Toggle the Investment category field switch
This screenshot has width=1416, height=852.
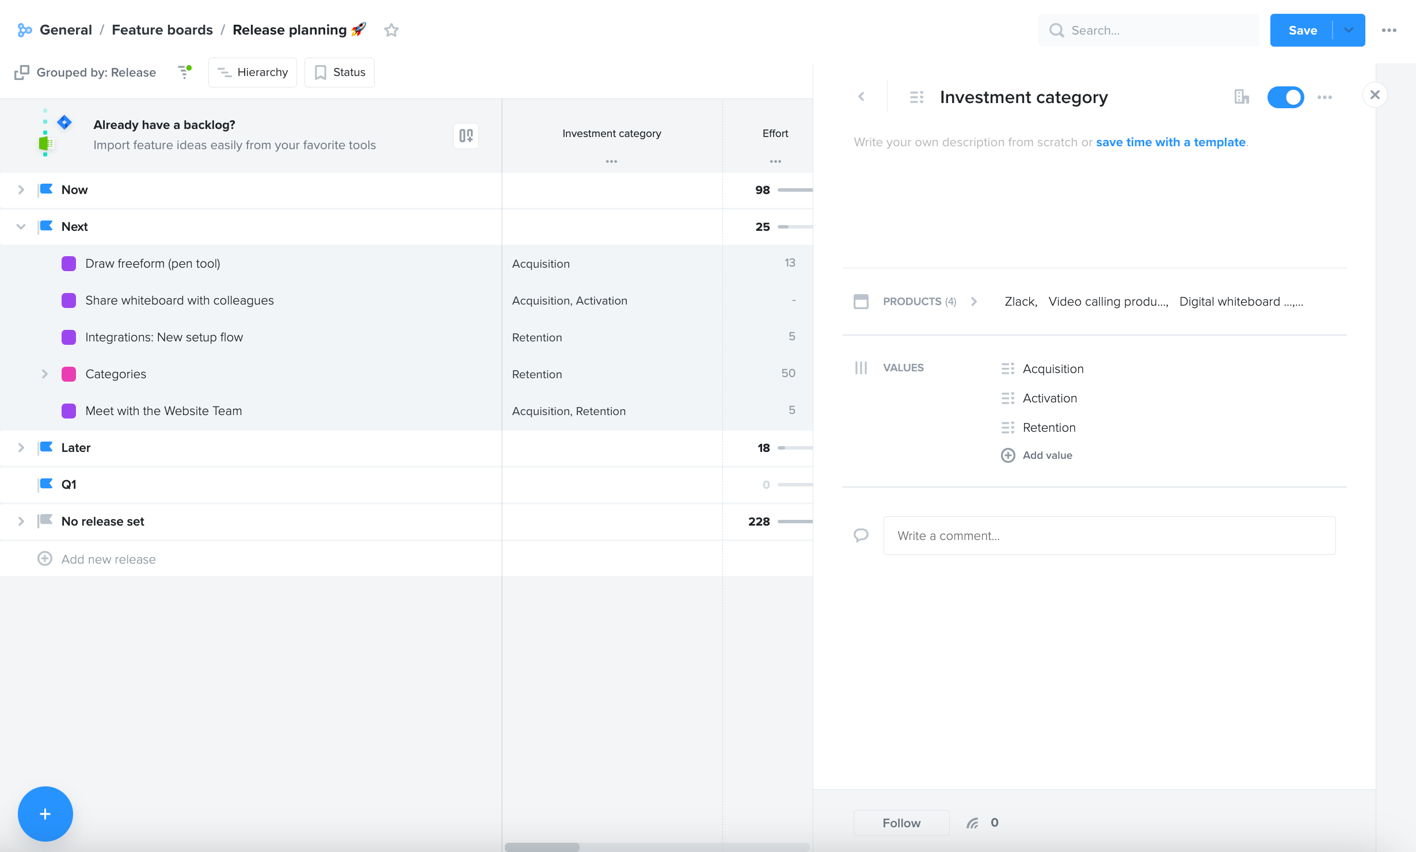coord(1285,97)
